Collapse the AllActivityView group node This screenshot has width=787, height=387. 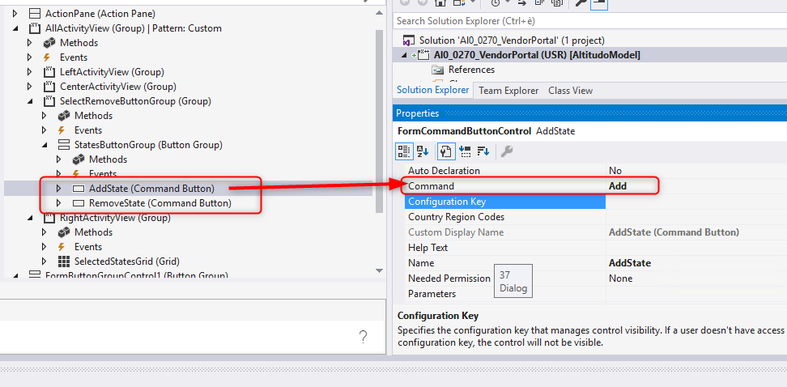(x=15, y=28)
